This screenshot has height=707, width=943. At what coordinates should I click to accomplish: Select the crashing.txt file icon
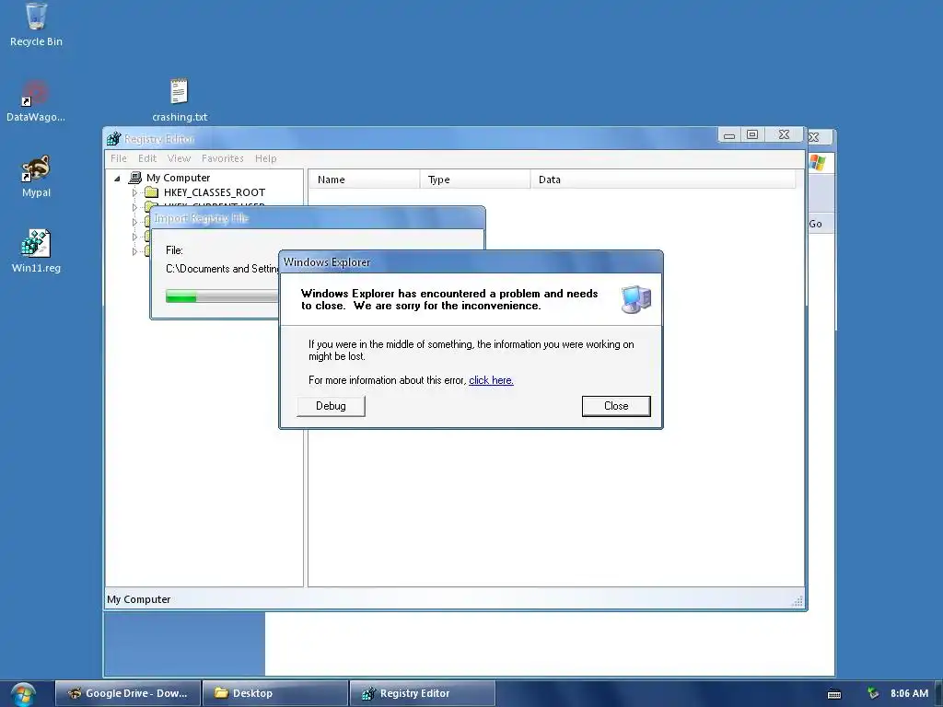point(180,92)
